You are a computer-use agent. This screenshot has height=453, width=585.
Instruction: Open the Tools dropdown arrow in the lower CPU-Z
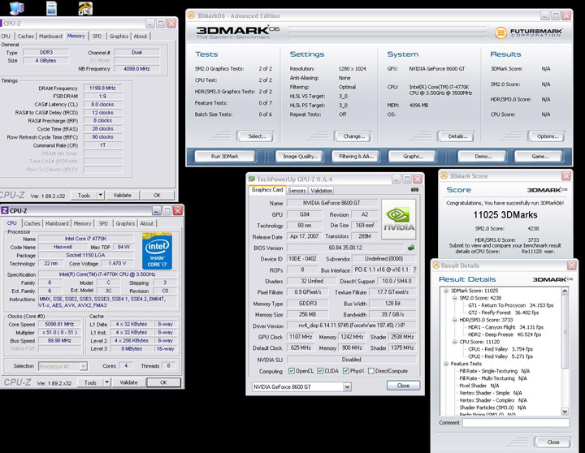pos(106,382)
